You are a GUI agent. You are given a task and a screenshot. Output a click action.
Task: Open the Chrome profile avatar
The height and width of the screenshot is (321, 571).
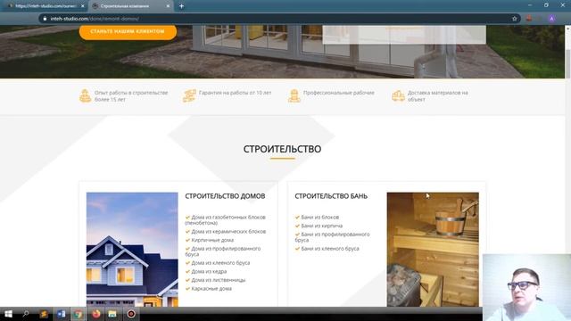[551, 19]
